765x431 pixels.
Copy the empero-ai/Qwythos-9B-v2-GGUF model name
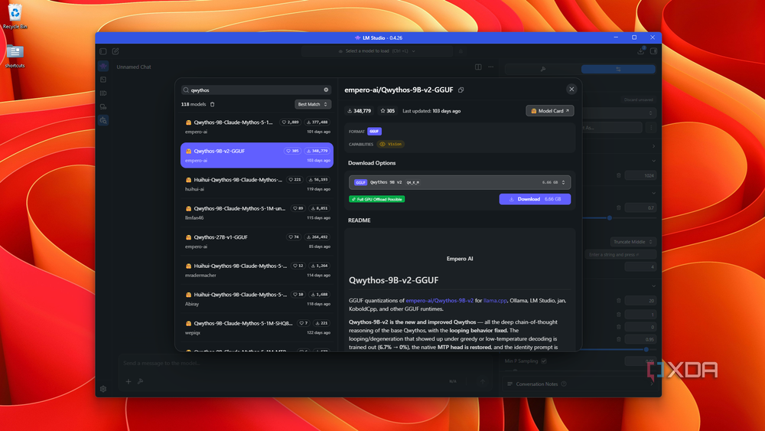click(x=461, y=90)
